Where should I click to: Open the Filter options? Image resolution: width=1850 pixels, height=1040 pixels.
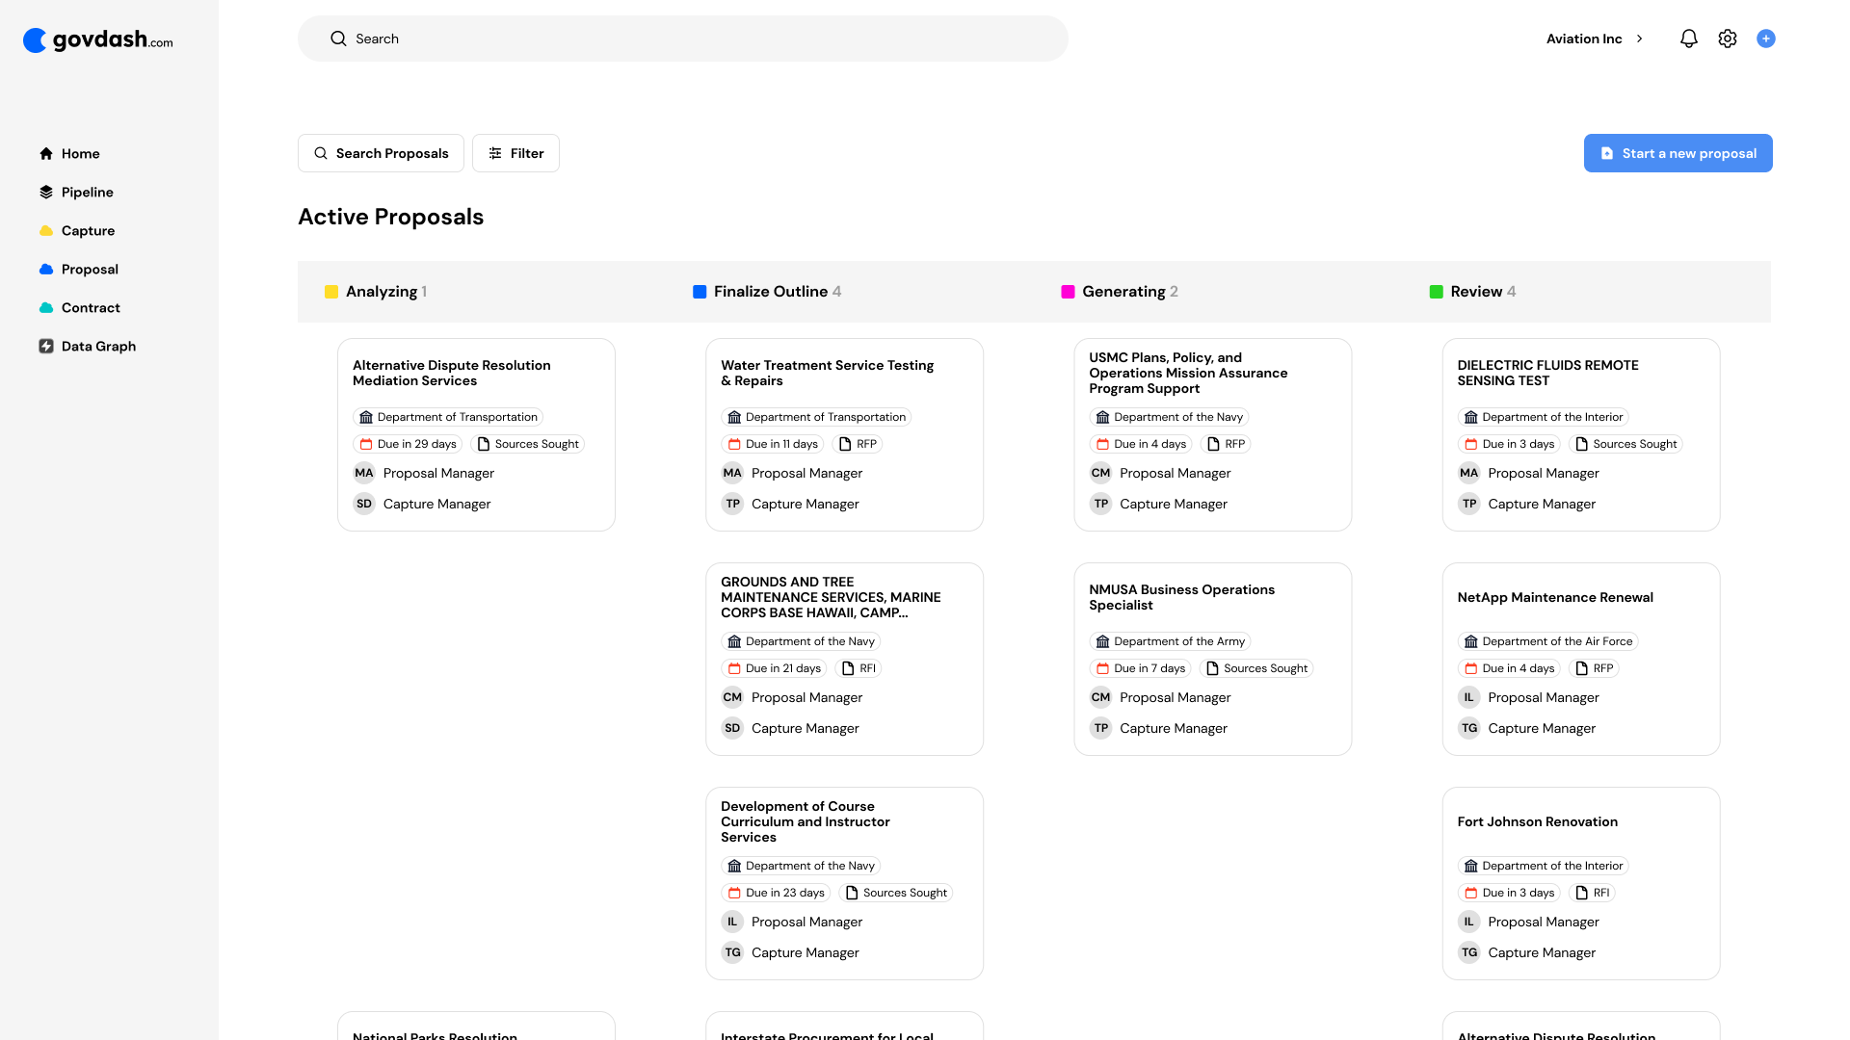(515, 153)
